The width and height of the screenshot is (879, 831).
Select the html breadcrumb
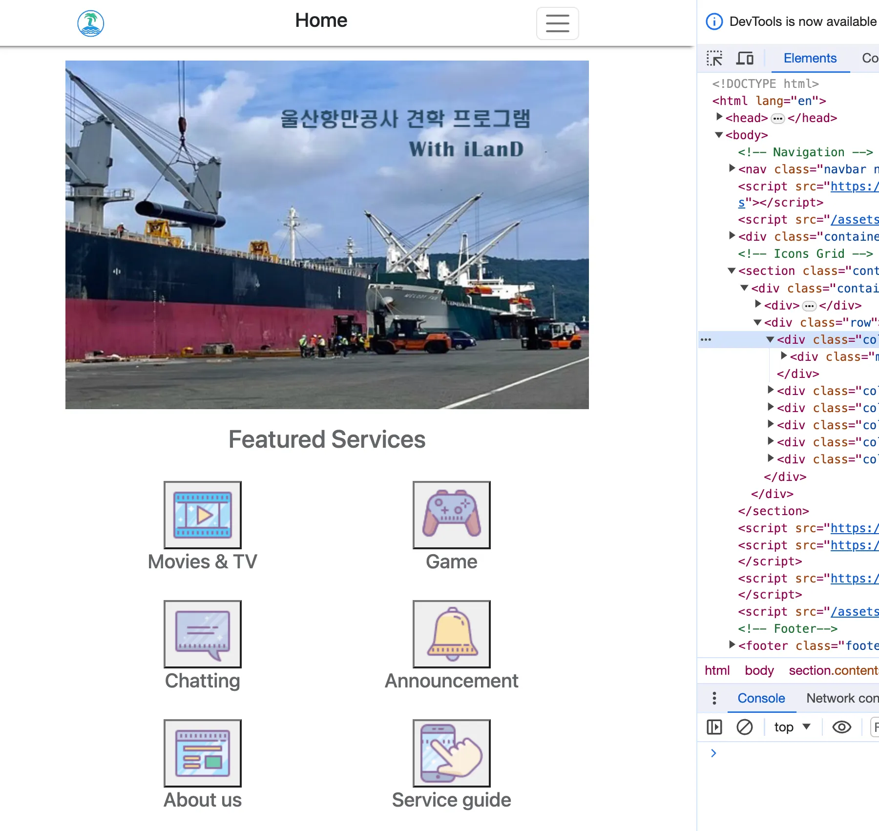[717, 670]
